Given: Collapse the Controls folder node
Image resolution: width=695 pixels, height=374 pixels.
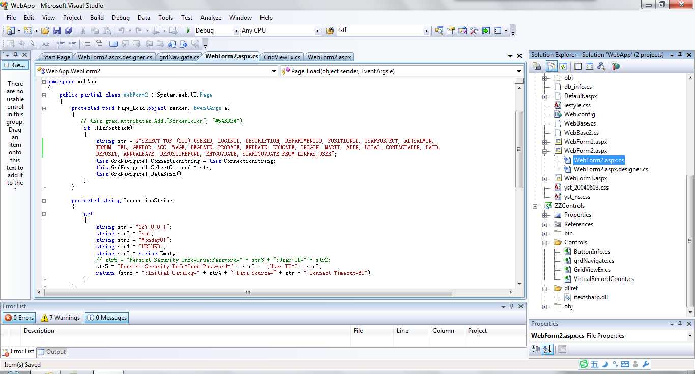Looking at the screenshot, I should [544, 242].
